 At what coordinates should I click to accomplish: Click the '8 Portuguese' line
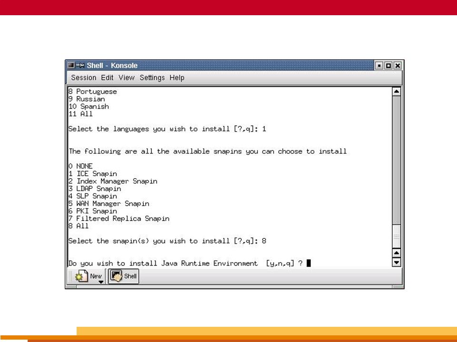pyautogui.click(x=92, y=92)
